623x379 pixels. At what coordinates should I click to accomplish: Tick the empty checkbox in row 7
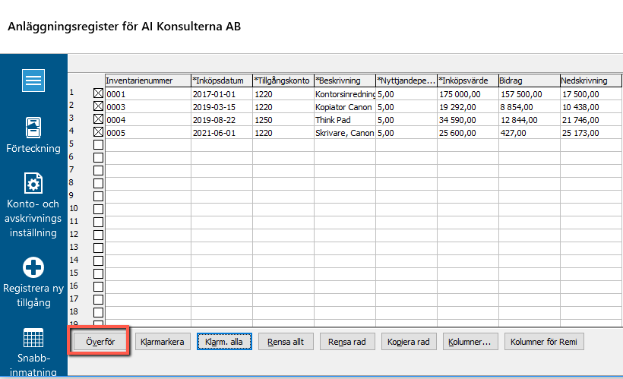click(x=98, y=170)
